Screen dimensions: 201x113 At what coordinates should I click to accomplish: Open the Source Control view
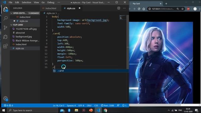point(5,28)
